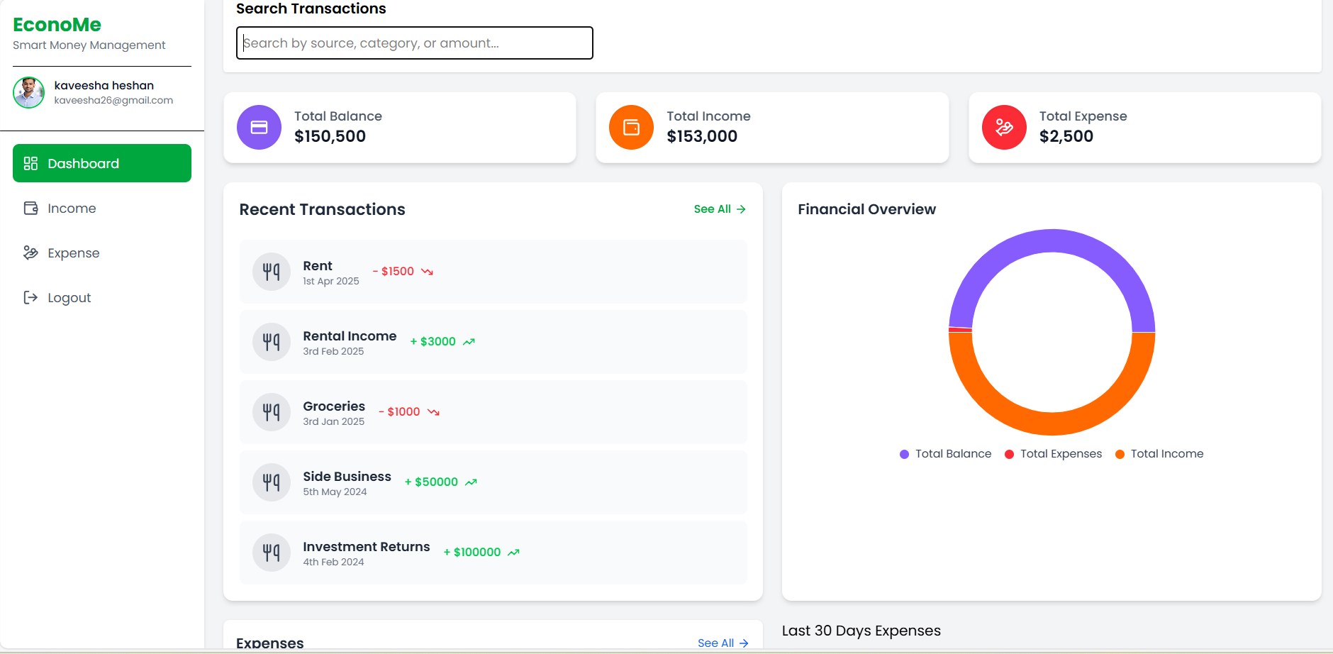Click the Total Balance purple legend dot
Image resolution: width=1333 pixels, height=654 pixels.
click(x=903, y=454)
